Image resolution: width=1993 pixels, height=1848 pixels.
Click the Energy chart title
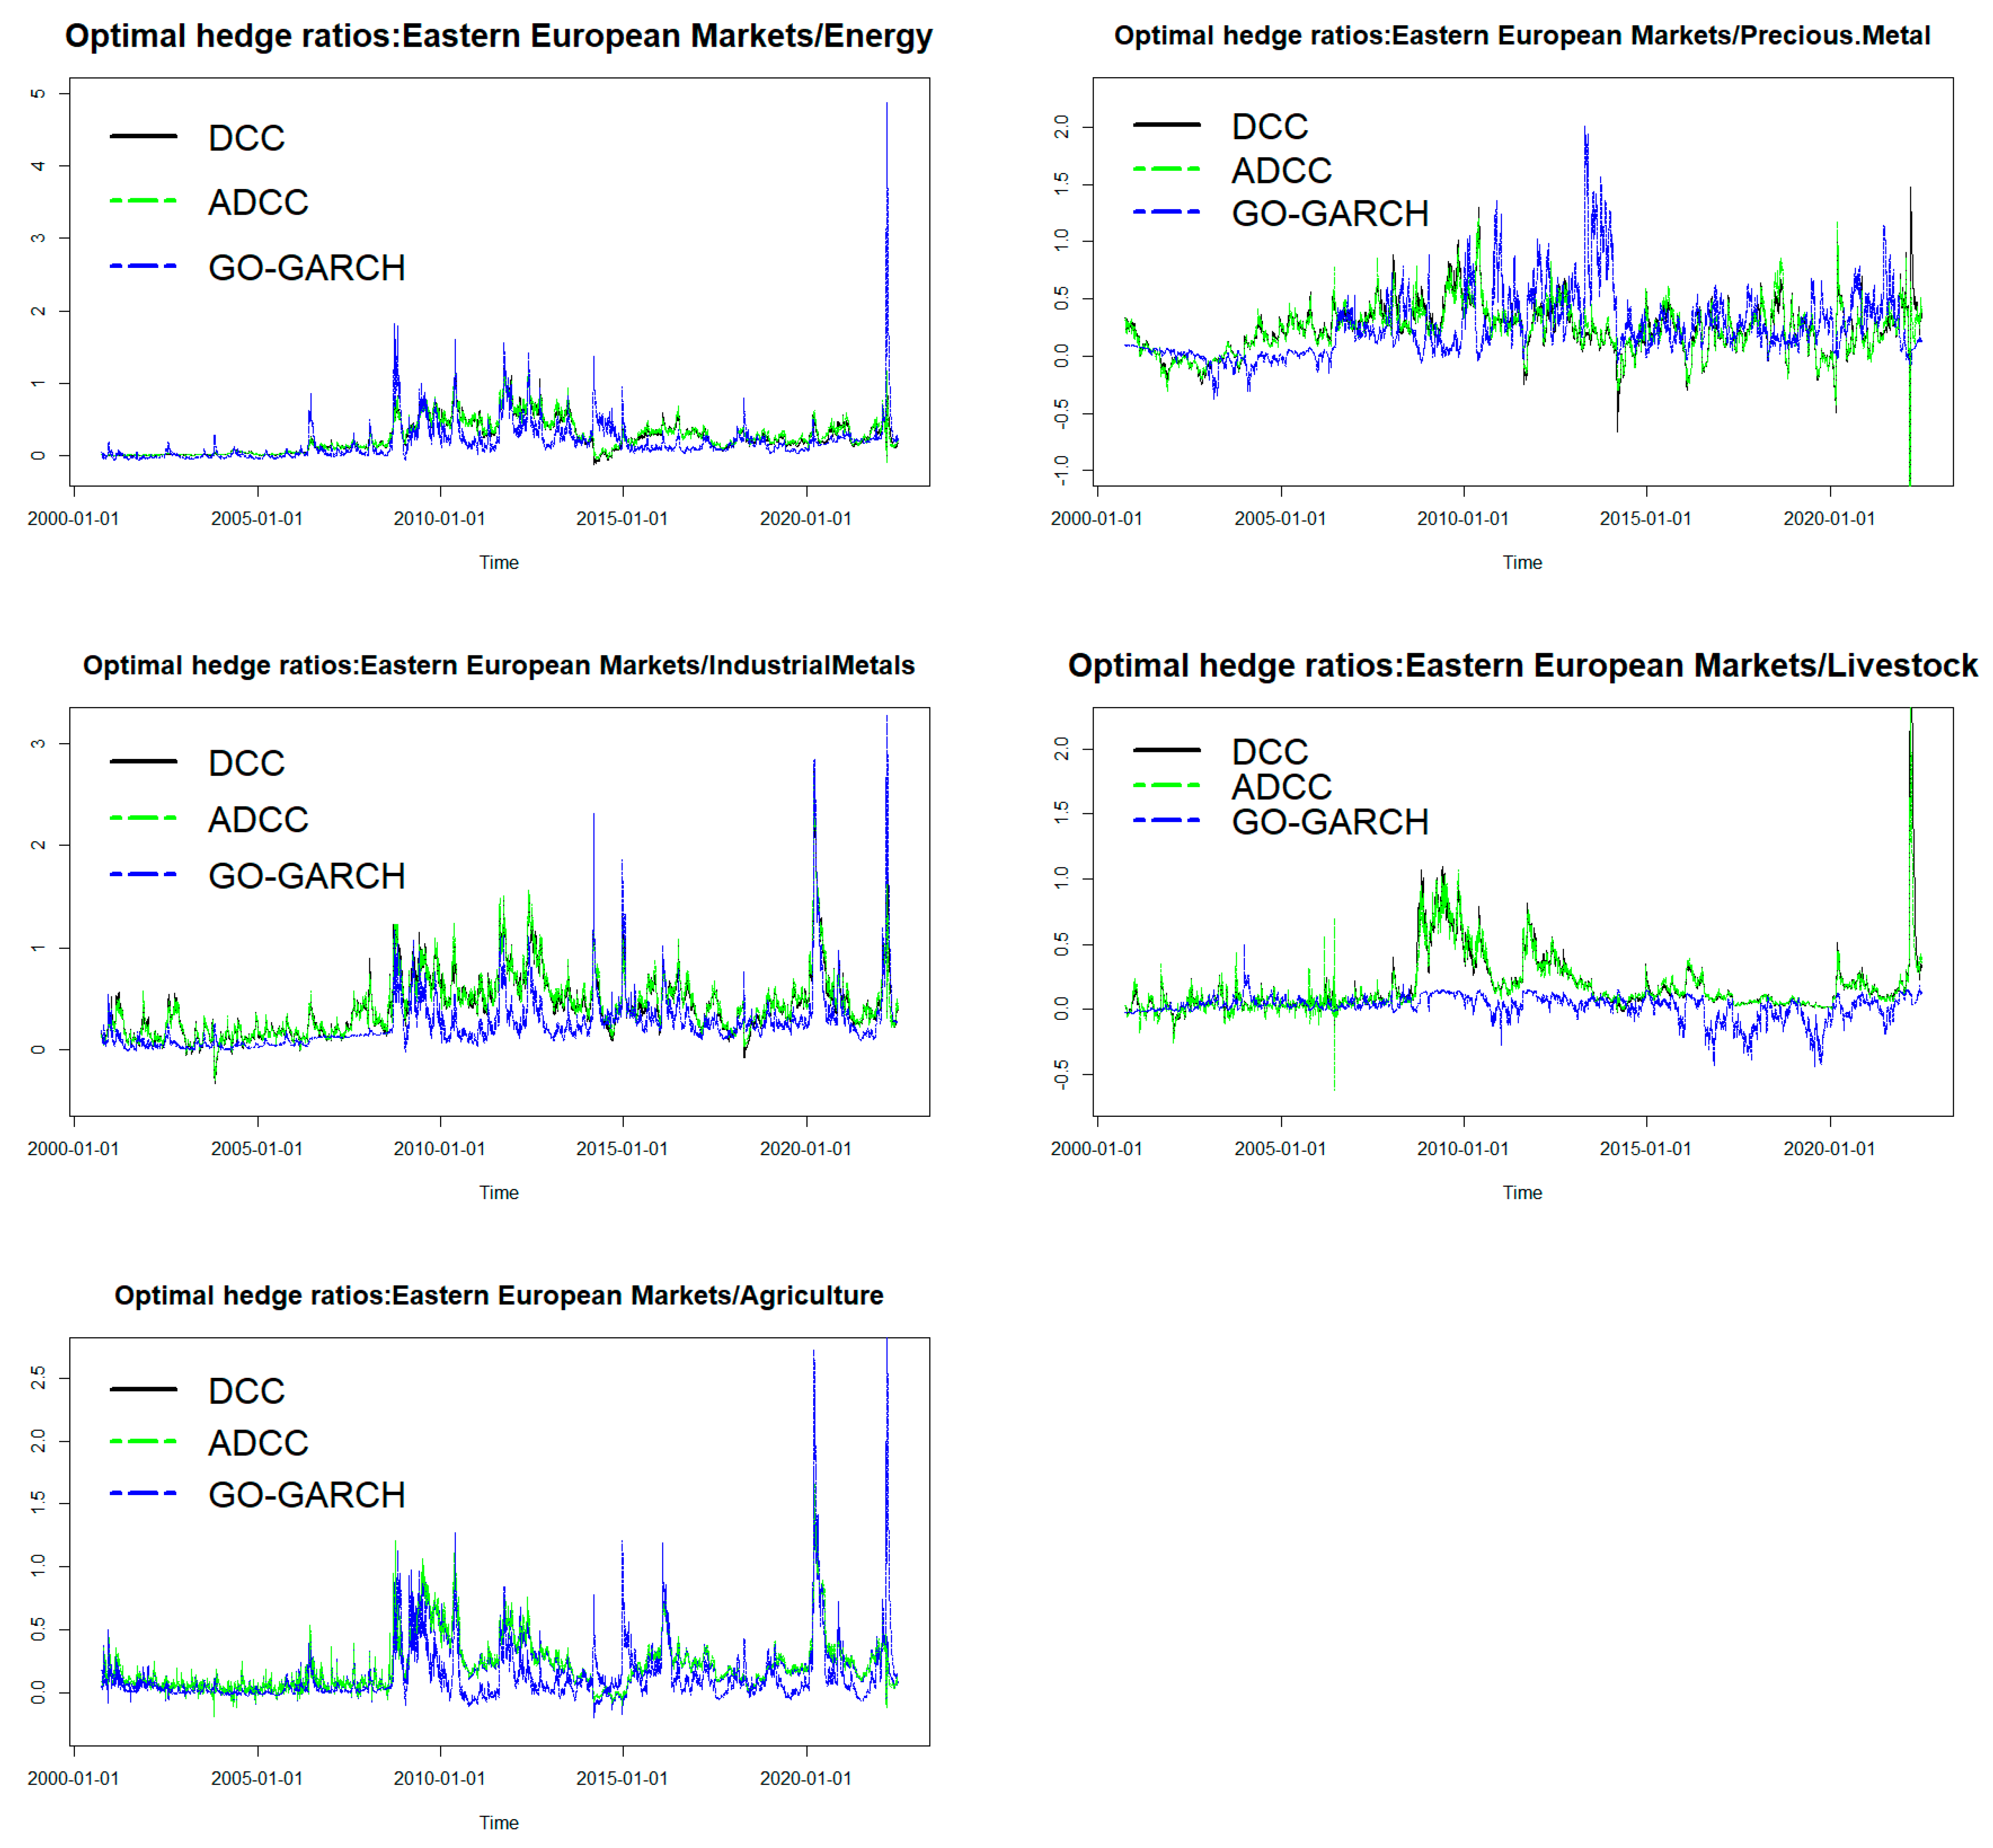[x=498, y=36]
